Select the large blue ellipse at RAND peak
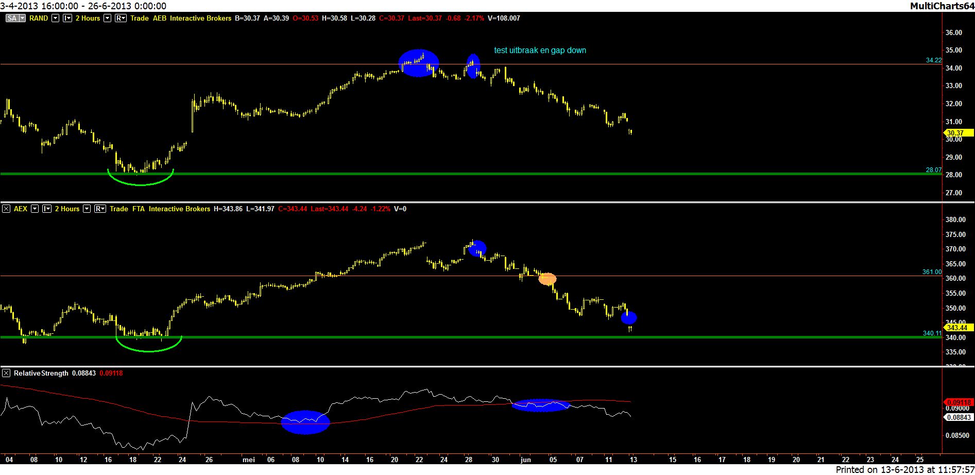The image size is (975, 475). [x=418, y=63]
